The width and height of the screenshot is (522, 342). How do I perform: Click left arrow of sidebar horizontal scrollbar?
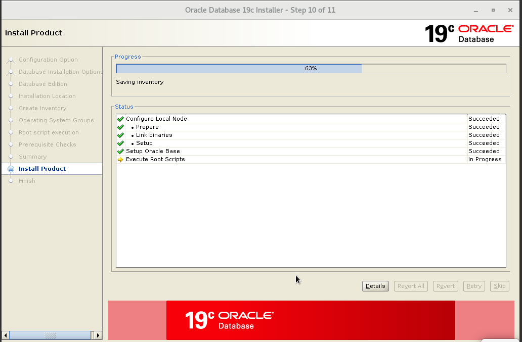coord(6,335)
